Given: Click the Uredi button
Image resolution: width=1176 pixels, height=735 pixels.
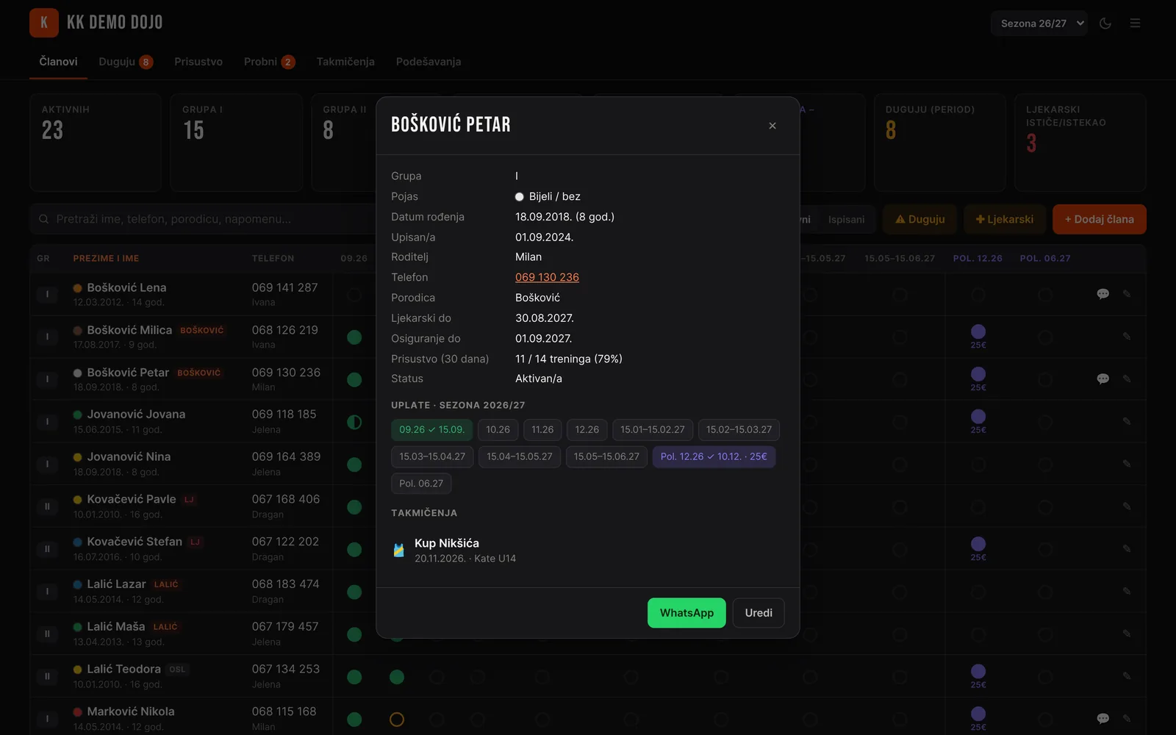Looking at the screenshot, I should coord(759,613).
